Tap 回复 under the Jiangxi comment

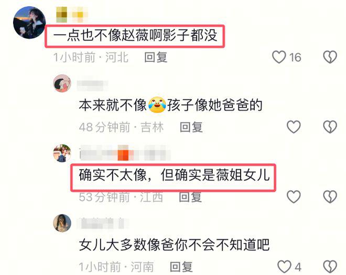[x=190, y=197]
